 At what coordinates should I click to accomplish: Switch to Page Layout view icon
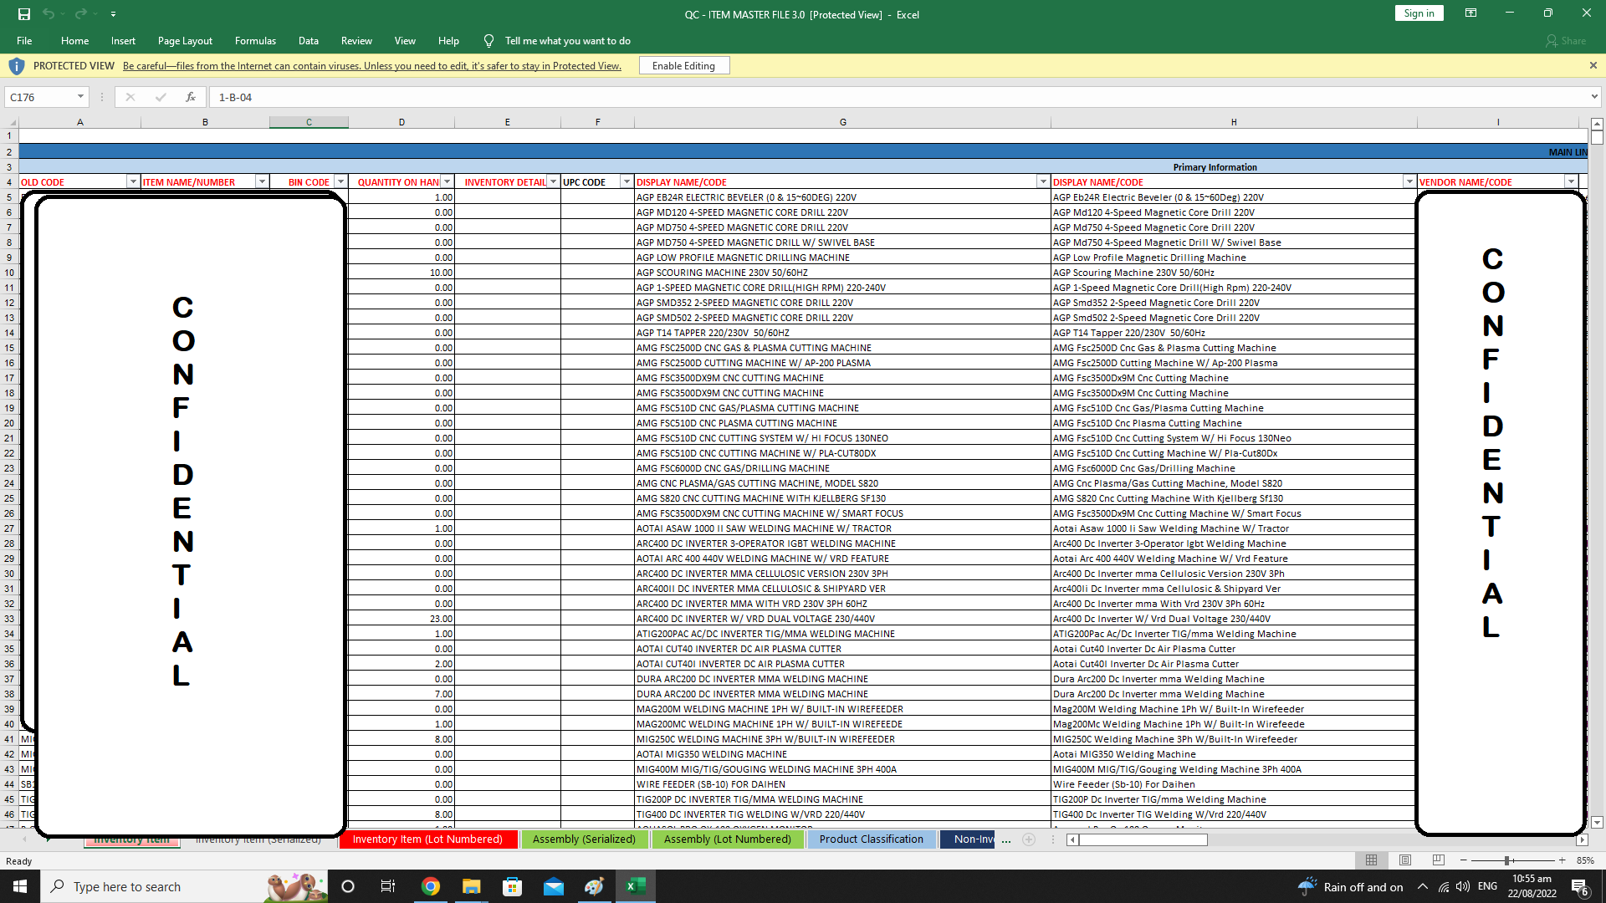(1405, 860)
